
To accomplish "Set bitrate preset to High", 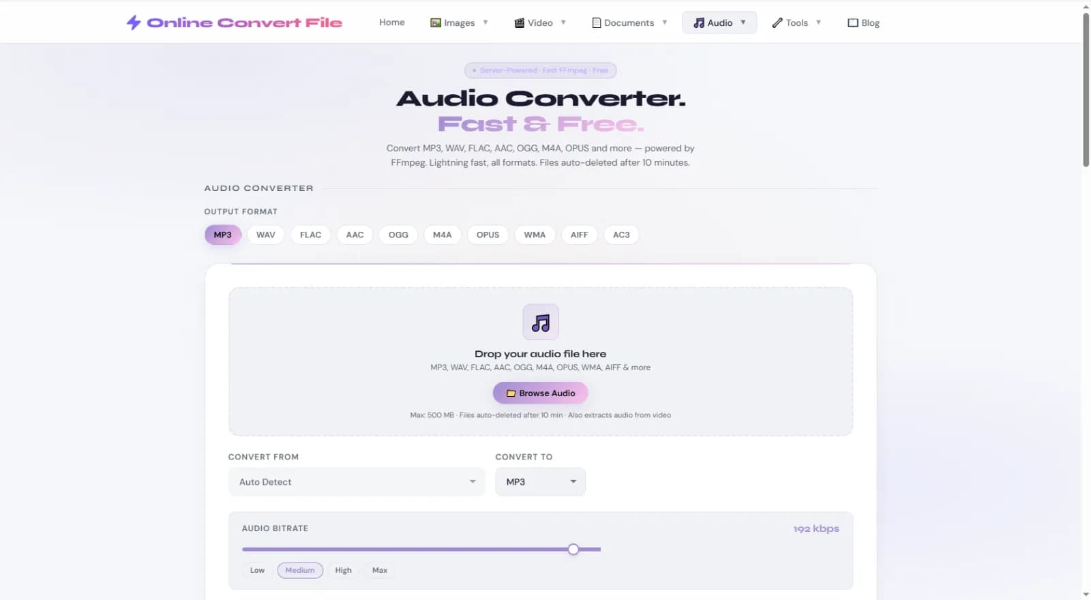I will click(343, 571).
